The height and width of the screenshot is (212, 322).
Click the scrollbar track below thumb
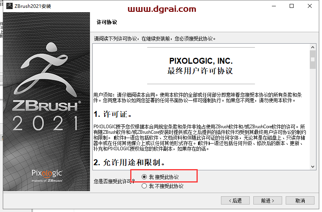[313, 116]
